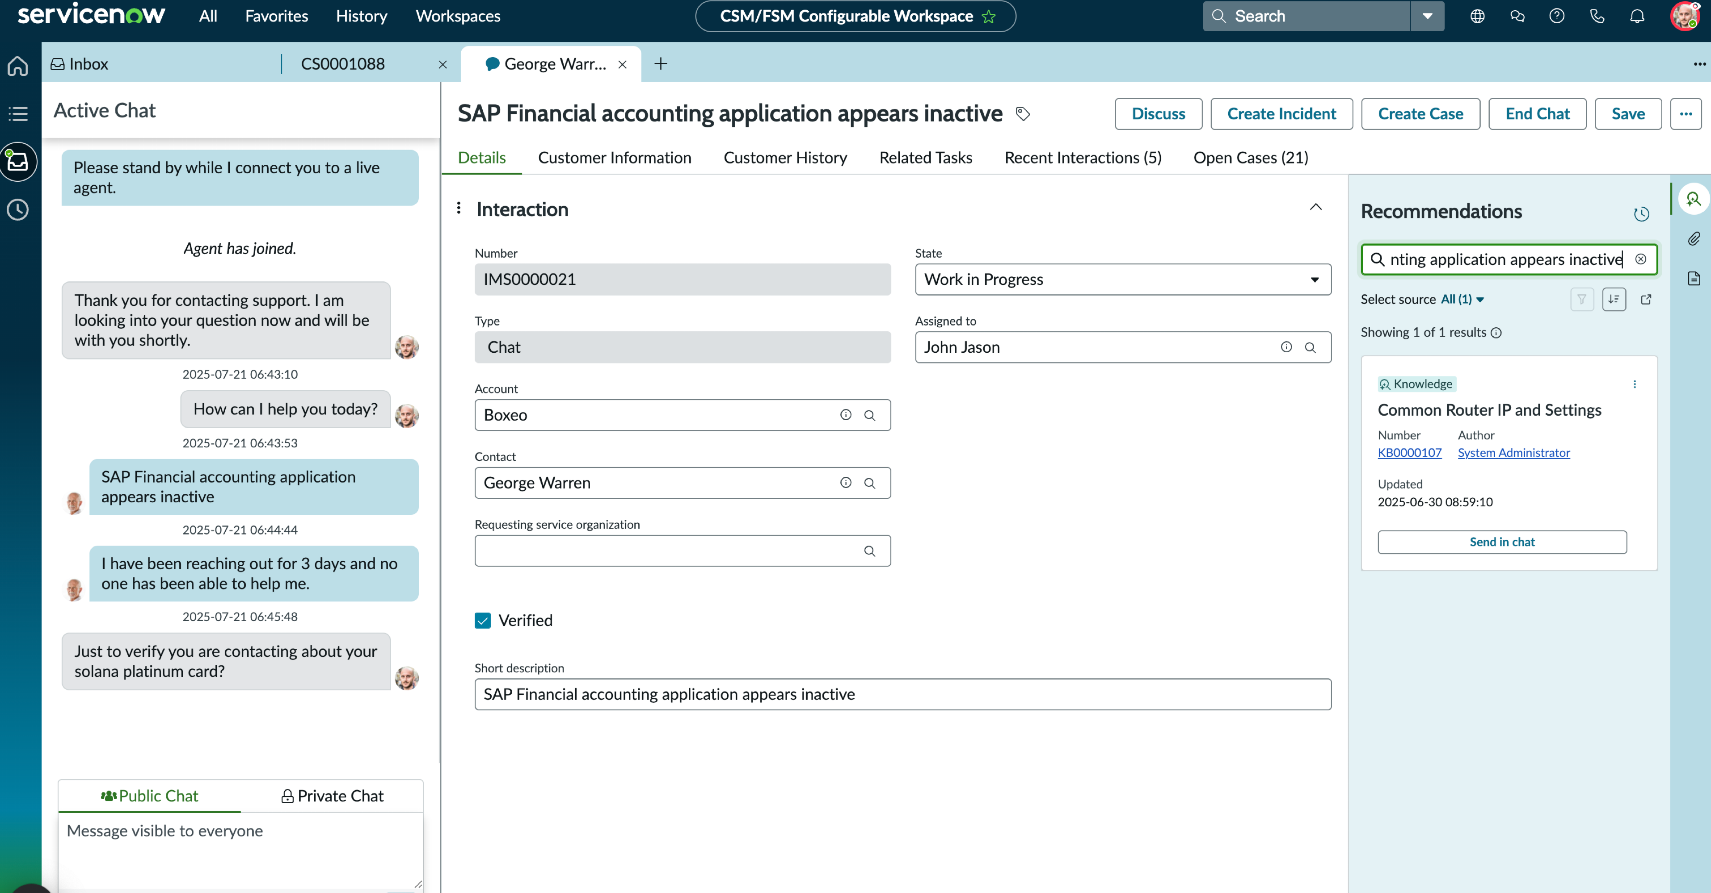Open the Agent Assist icon in right sidebar
1711x893 pixels.
click(1693, 199)
